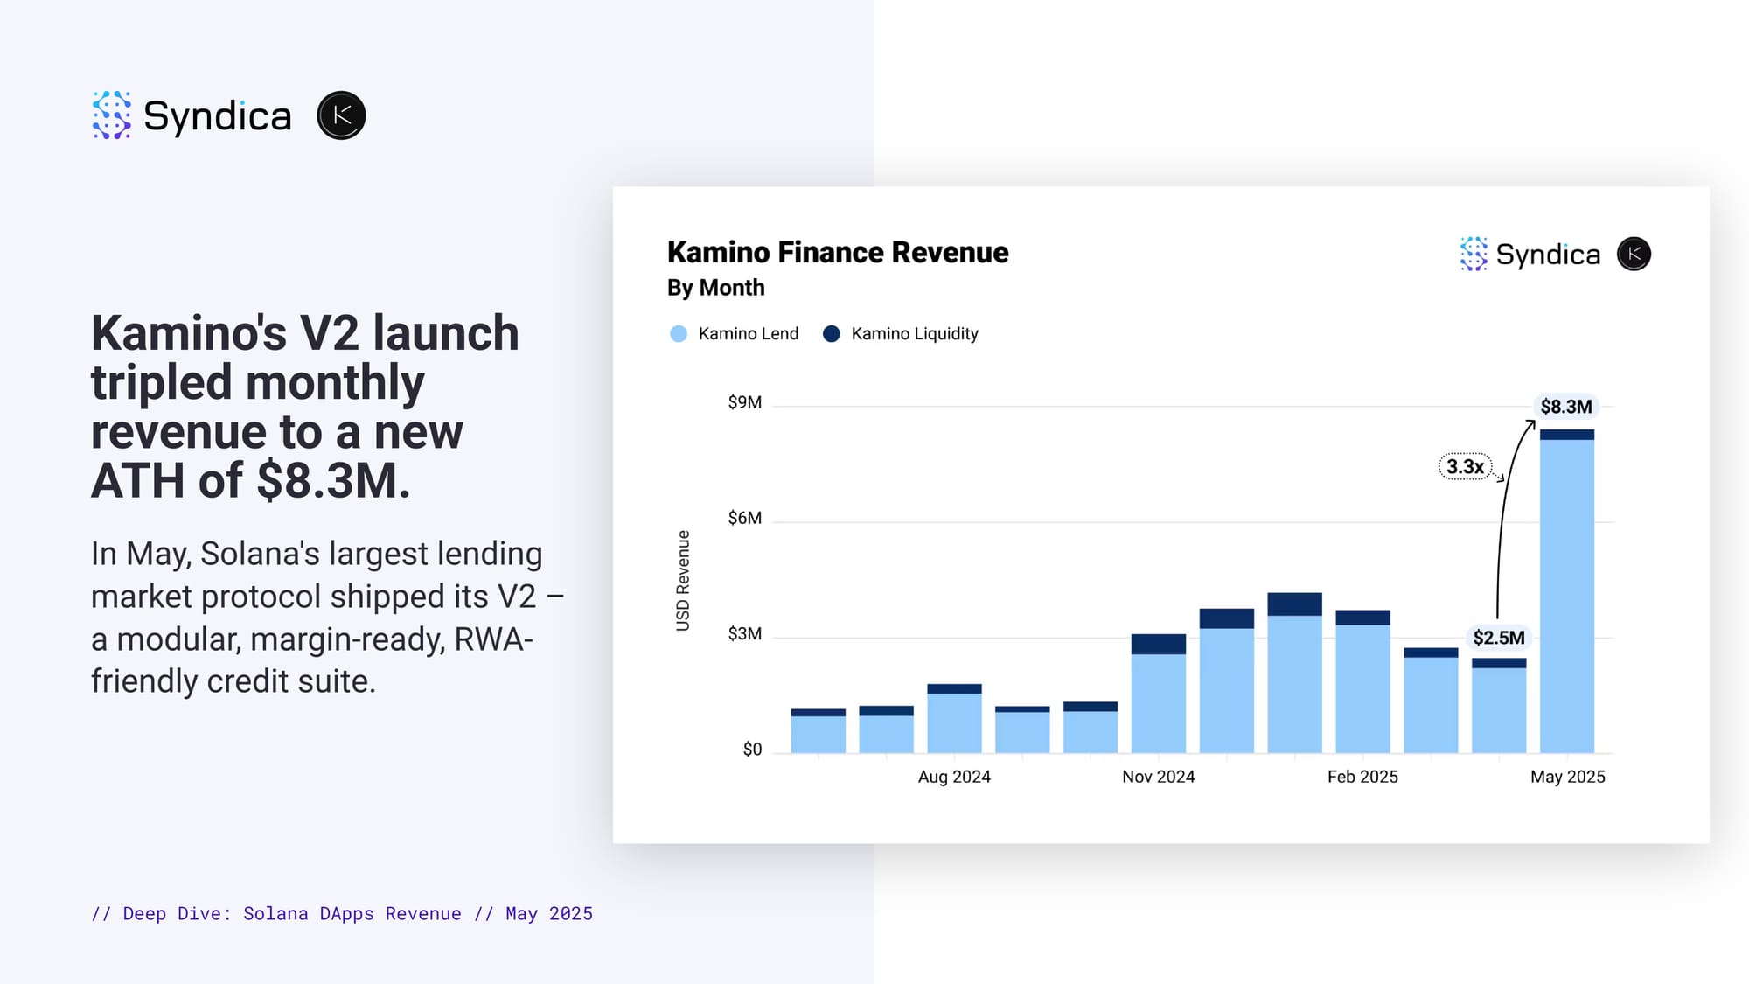Click the '$6M' y-axis label
The width and height of the screenshot is (1749, 984).
pyautogui.click(x=745, y=518)
